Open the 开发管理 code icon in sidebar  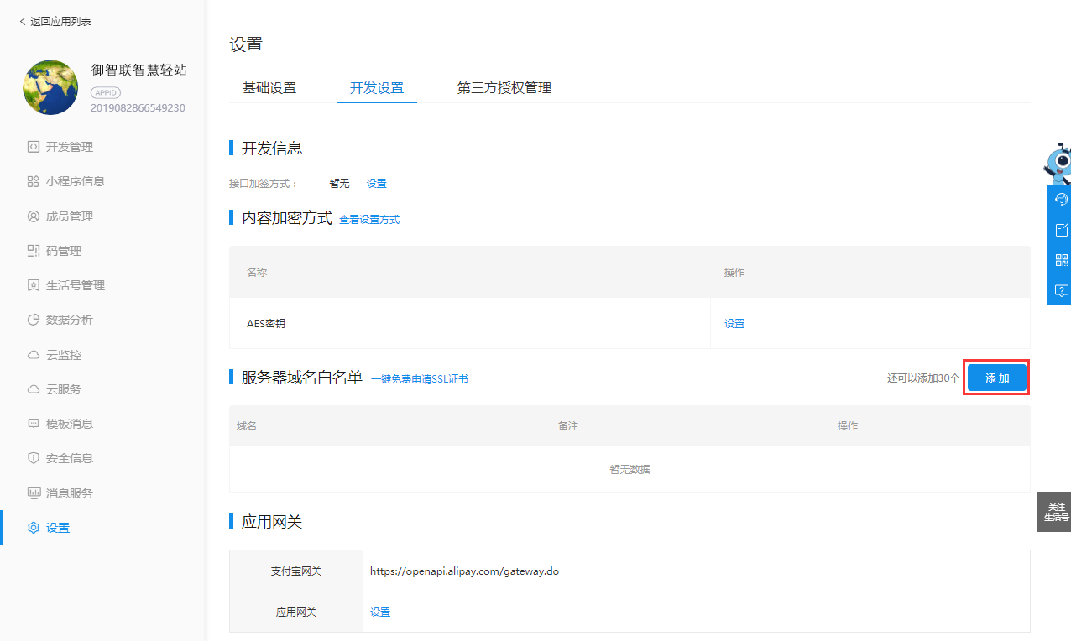[34, 146]
